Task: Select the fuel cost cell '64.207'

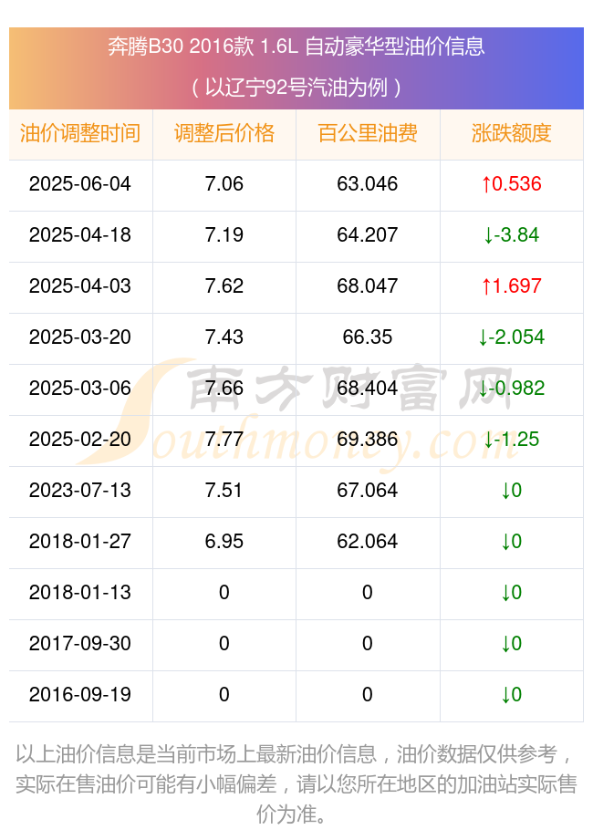Action: tap(368, 235)
